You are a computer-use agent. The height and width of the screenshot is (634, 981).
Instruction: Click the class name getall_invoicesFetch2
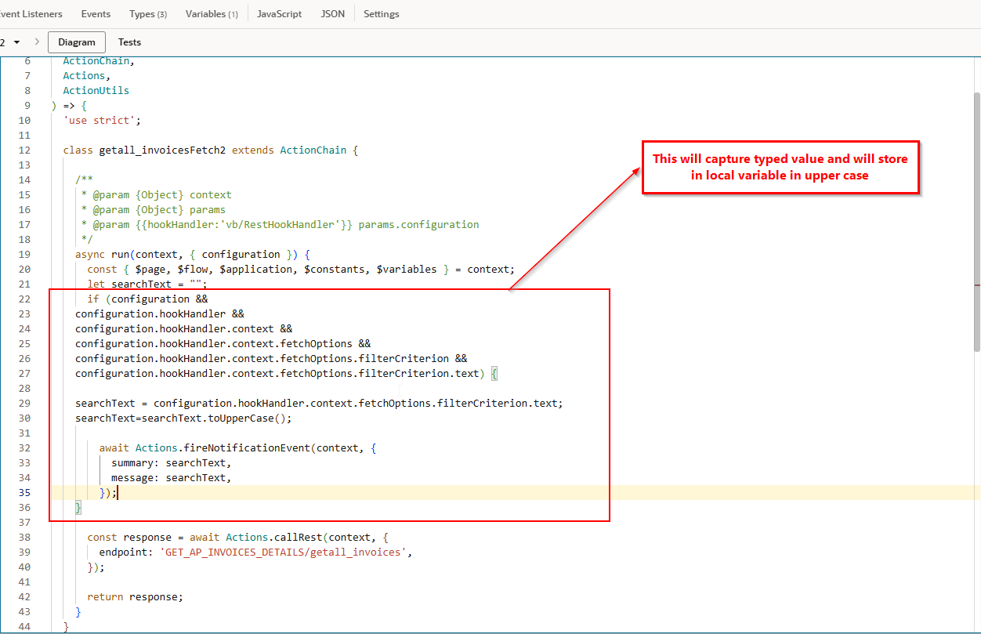(x=162, y=150)
